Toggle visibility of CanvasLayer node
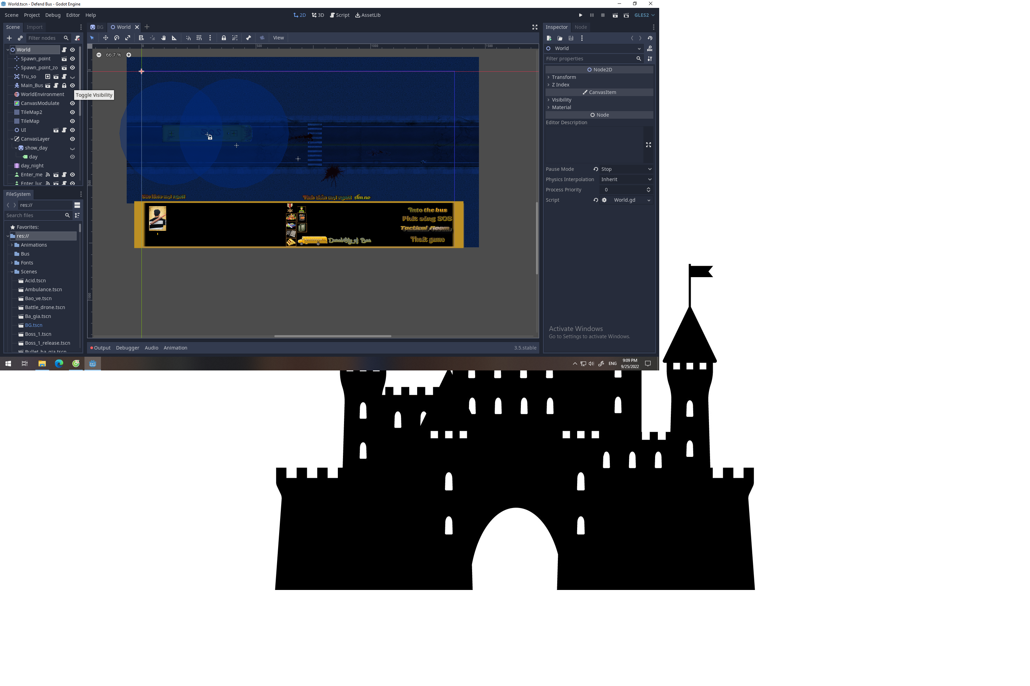The width and height of the screenshot is (1030, 686). point(72,139)
